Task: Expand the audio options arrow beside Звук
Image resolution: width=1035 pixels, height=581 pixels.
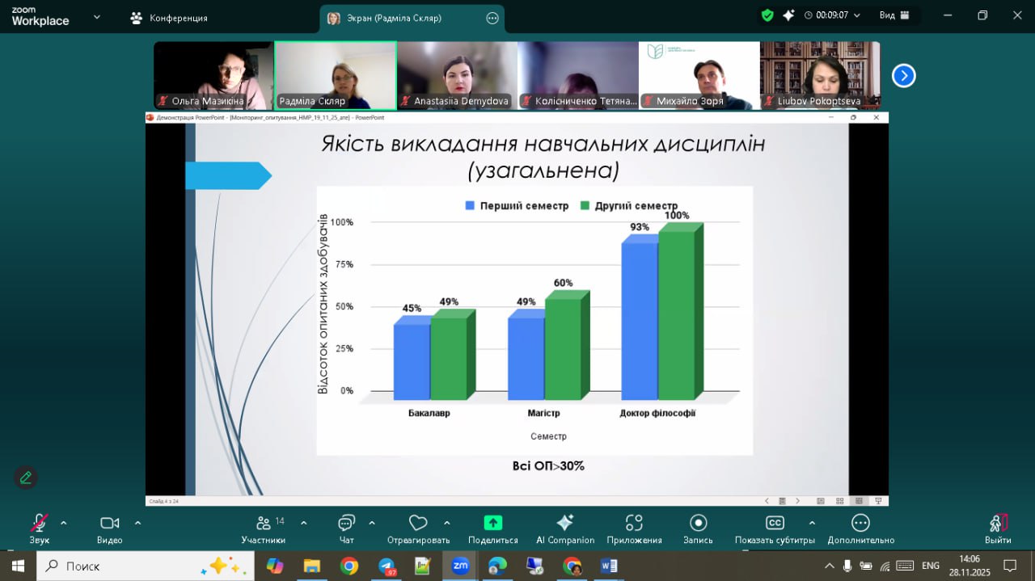Action: 64,523
